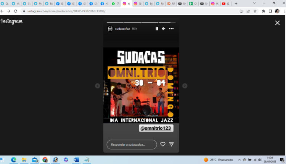This screenshot has height=164, width=286.
Task: Open a new browser tab
Action: (x=236, y=3)
